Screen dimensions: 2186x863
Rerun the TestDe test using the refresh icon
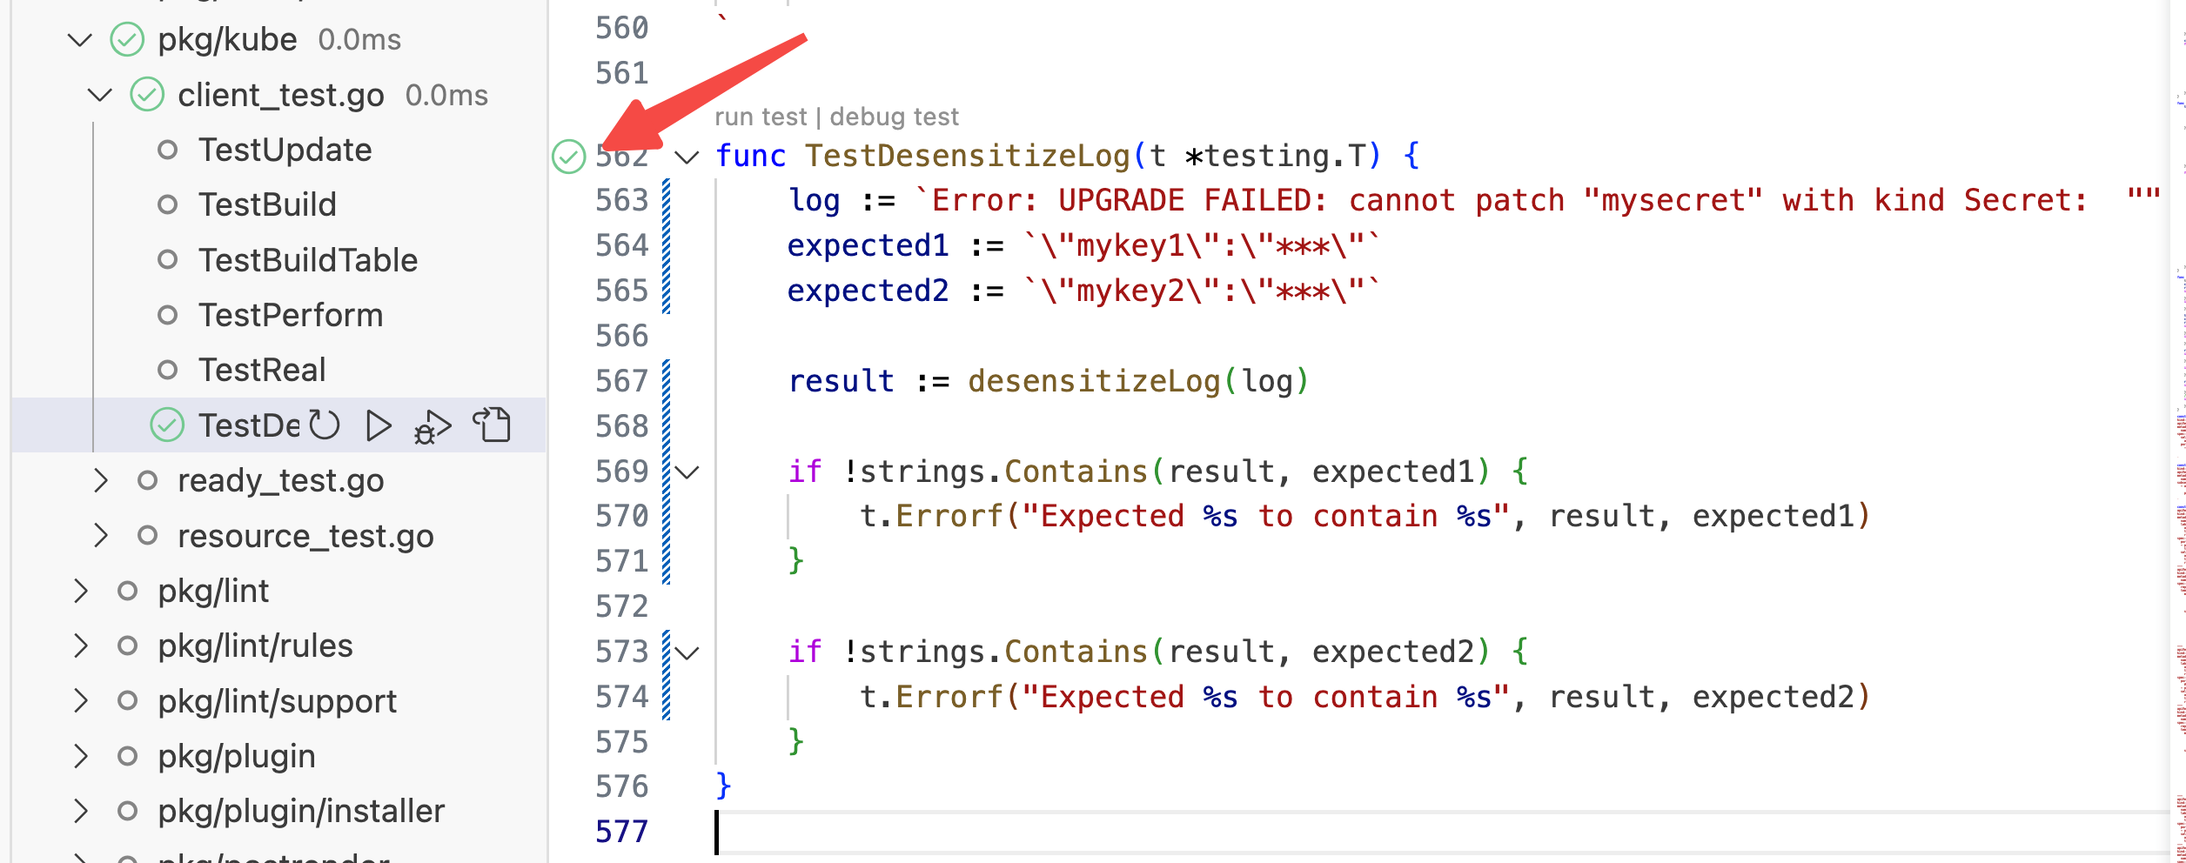pos(325,425)
